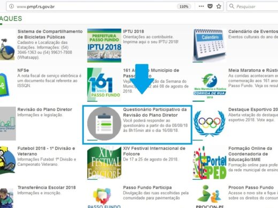Open Destaque Esportivo title link
This screenshot has width=278, height=208.
point(253,109)
